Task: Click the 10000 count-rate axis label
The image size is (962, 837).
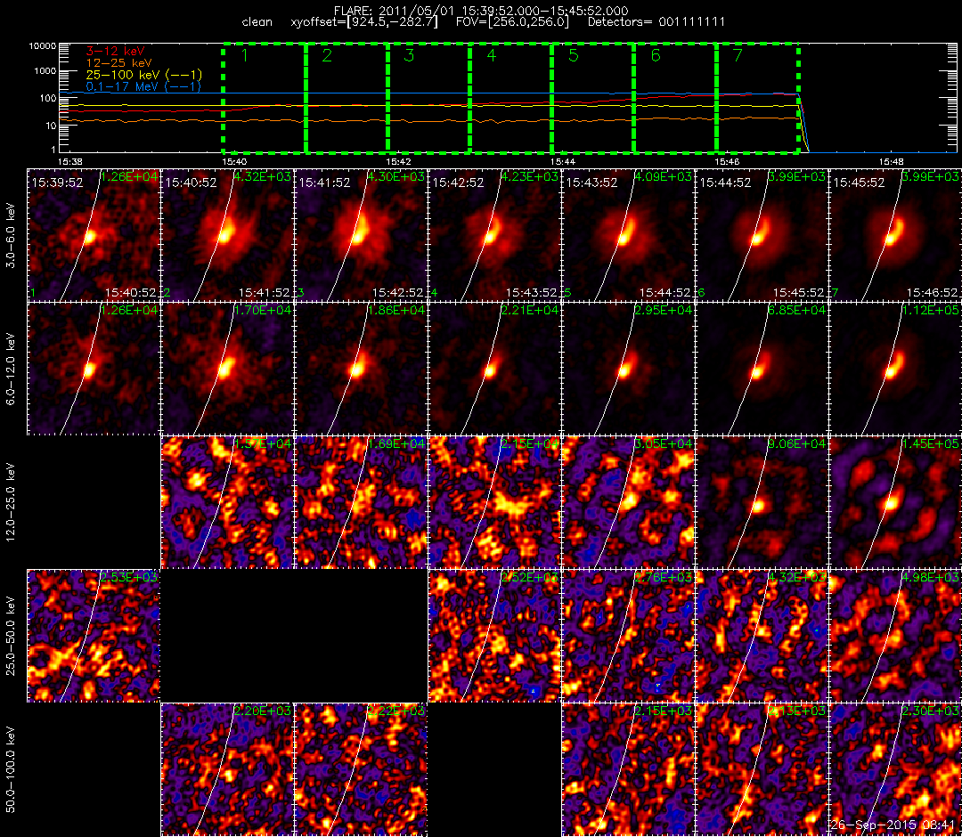Action: [45, 46]
